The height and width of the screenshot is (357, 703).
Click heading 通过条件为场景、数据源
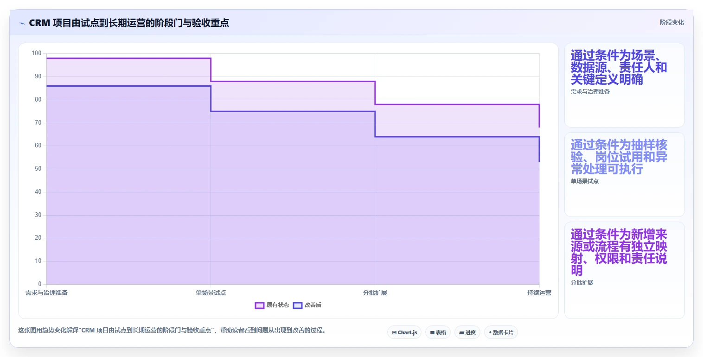pyautogui.click(x=619, y=67)
